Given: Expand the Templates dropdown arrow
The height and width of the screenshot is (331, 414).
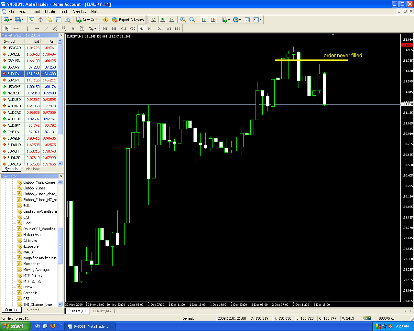Looking at the screenshot, I should (261, 20).
